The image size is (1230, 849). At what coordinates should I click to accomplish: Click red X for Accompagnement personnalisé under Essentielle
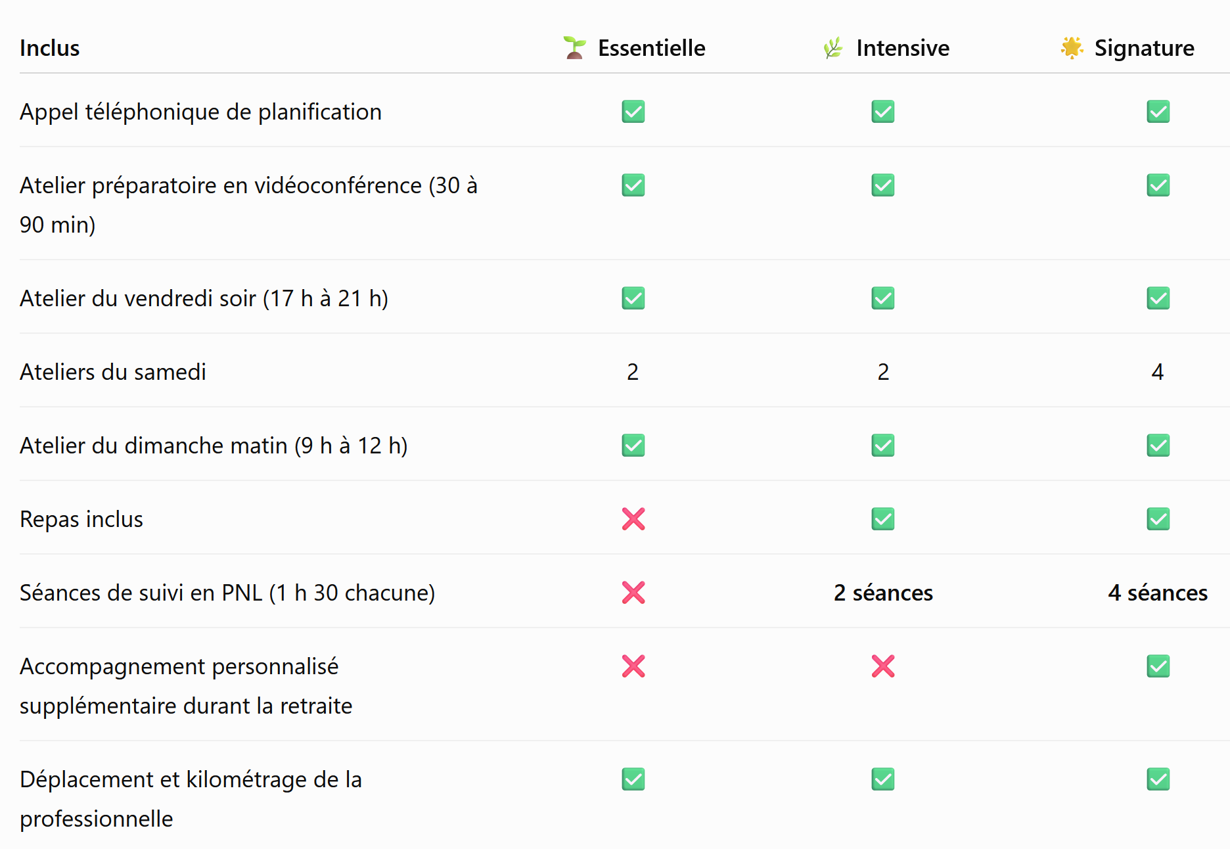pos(633,666)
